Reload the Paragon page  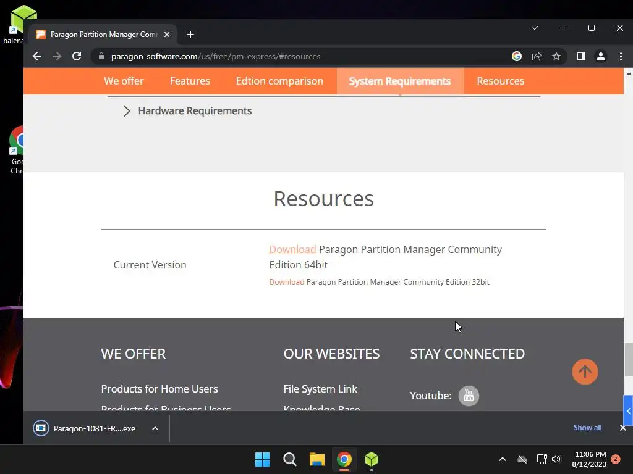pos(77,56)
